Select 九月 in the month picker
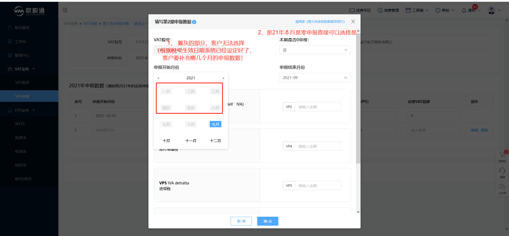The width and height of the screenshot is (509, 236). pyautogui.click(x=215, y=124)
